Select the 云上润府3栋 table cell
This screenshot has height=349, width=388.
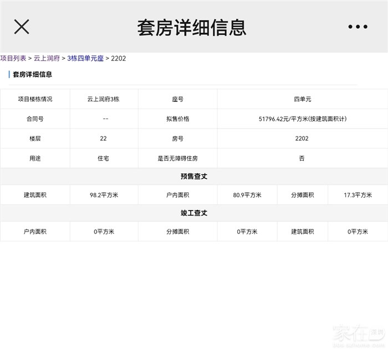point(103,99)
